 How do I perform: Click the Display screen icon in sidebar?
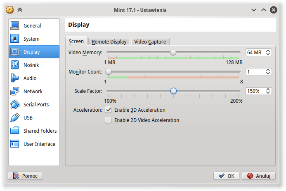coord(14,52)
